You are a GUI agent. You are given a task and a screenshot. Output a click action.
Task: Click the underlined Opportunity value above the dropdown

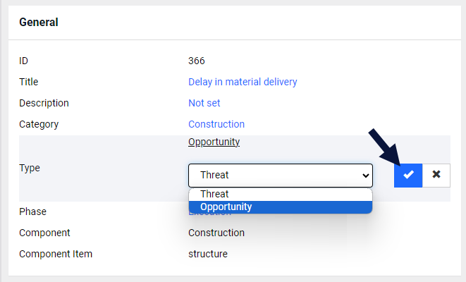coord(214,142)
